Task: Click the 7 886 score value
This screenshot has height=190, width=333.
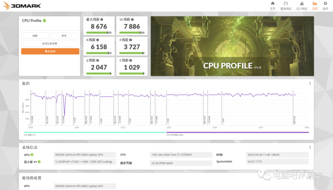Action: tap(132, 27)
